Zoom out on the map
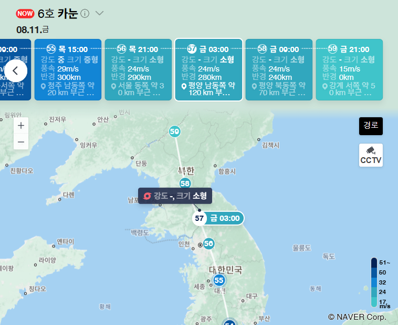Image resolution: width=398 pixels, height=325 pixels. 21,141
